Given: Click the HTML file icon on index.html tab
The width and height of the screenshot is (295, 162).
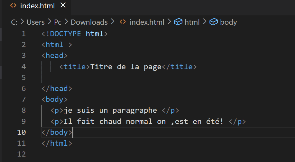Looking at the screenshot, I should pyautogui.click(x=13, y=6).
